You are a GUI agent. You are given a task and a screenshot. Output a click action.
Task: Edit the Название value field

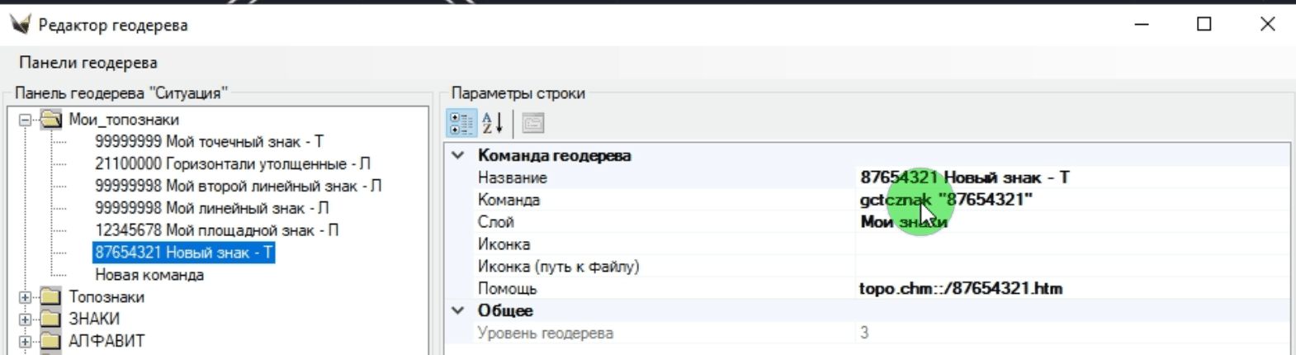point(1073,177)
